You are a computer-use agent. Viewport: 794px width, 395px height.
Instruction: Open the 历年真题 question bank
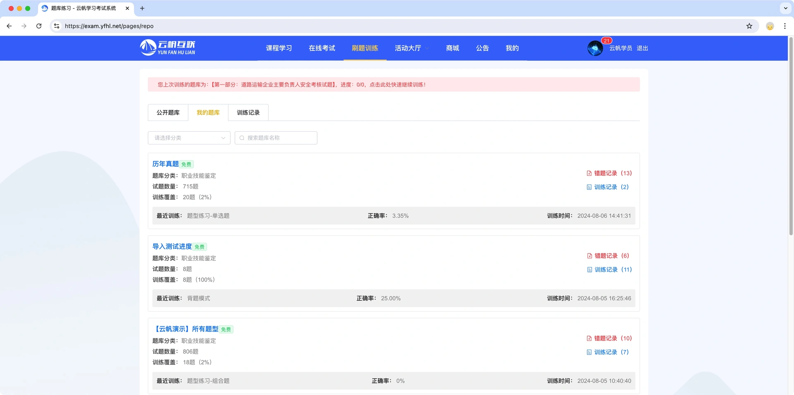165,164
